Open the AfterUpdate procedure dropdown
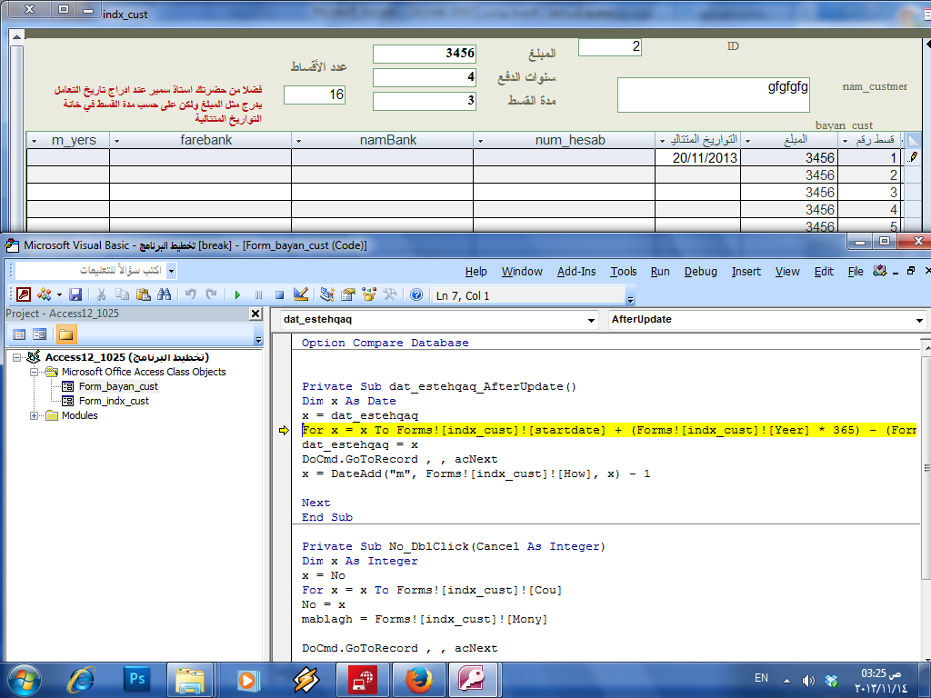931x698 pixels. [x=919, y=320]
